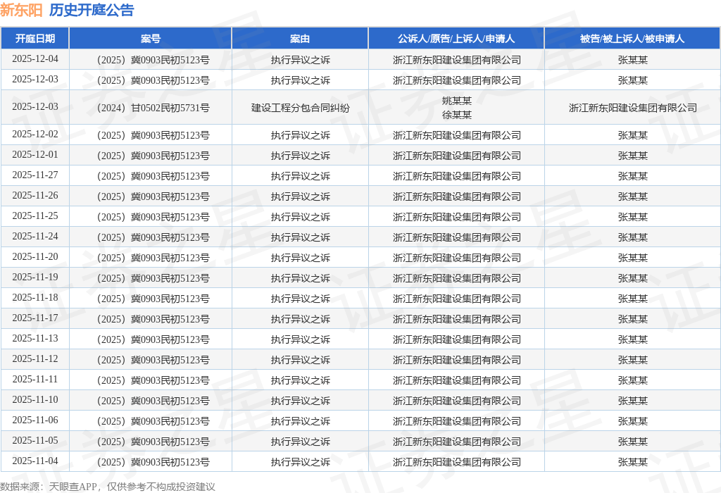Click the date cell 2025-11-13
The image size is (721, 493).
pos(35,339)
